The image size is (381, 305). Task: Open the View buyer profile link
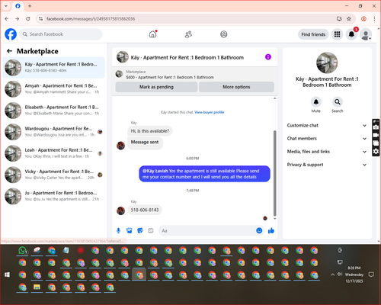click(x=210, y=112)
